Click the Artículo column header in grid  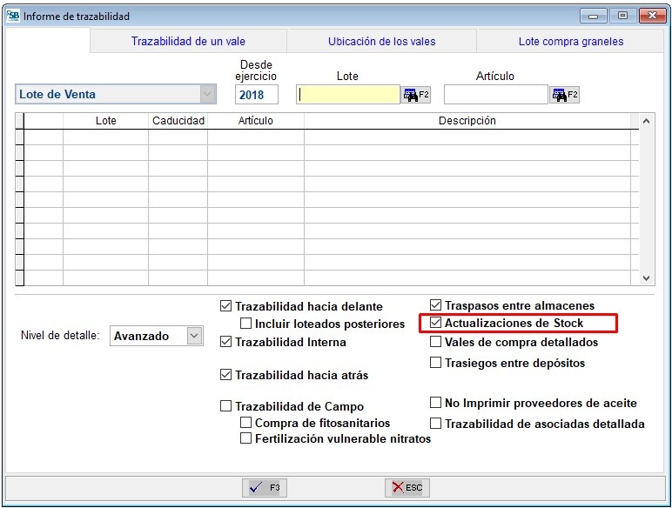tap(256, 121)
